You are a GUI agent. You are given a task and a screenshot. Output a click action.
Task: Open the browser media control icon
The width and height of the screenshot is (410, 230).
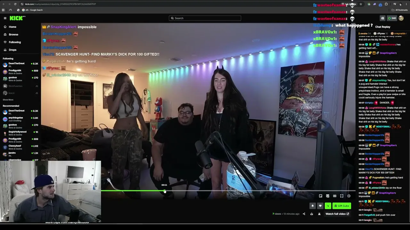click(395, 4)
